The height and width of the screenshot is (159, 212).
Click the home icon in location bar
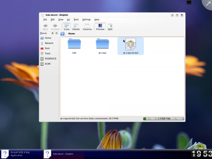[x=63, y=33]
